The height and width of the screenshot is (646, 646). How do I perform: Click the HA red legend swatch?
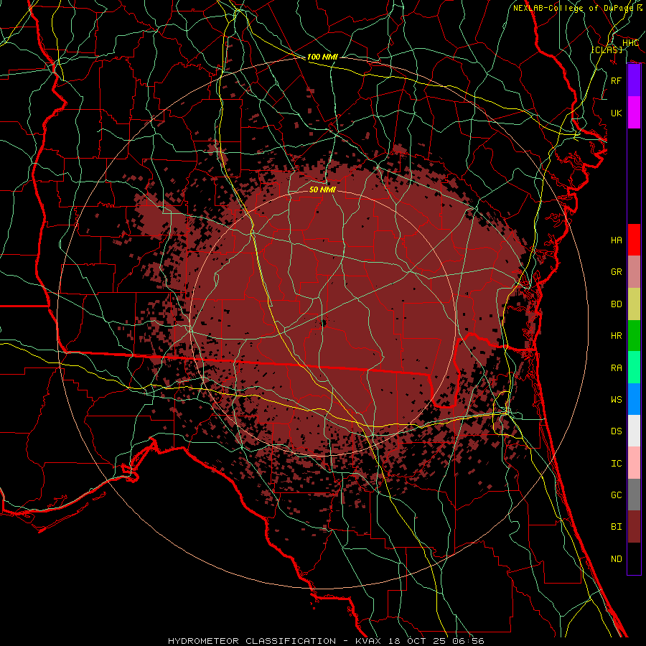click(634, 240)
